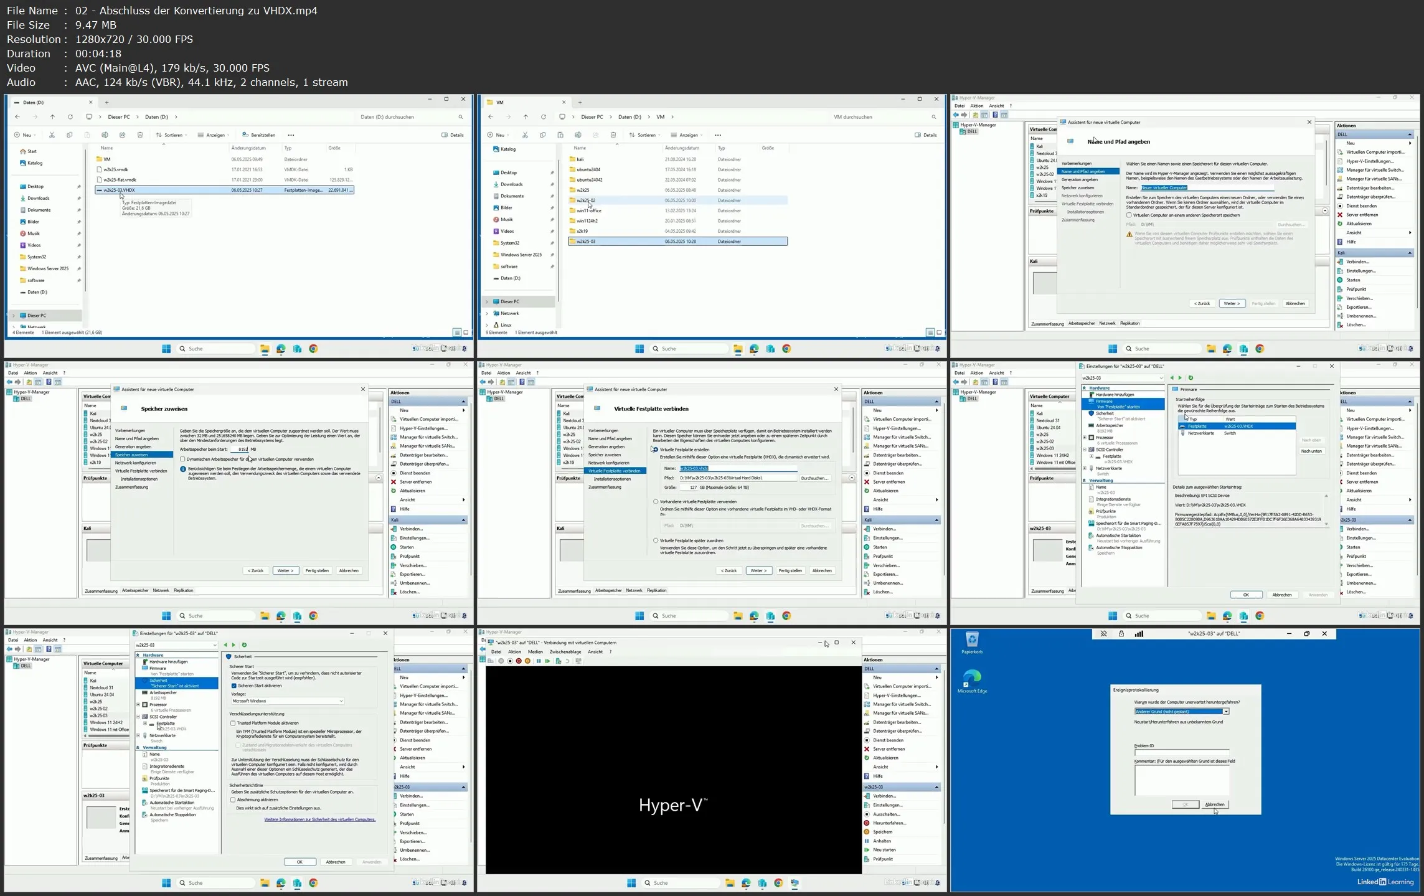Open the Medien menu in the VM connection window
Image resolution: width=1424 pixels, height=896 pixels.
(535, 652)
